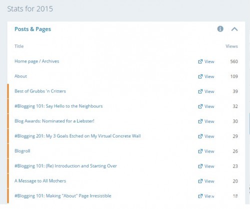Open the Home page / Archives title link
The image size is (250, 209).
click(37, 61)
